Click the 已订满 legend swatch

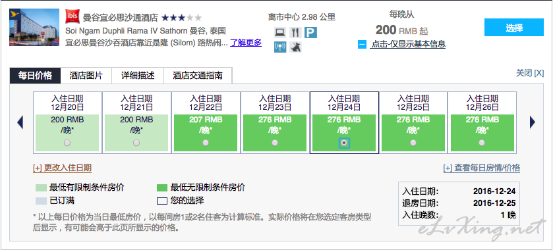41,201
